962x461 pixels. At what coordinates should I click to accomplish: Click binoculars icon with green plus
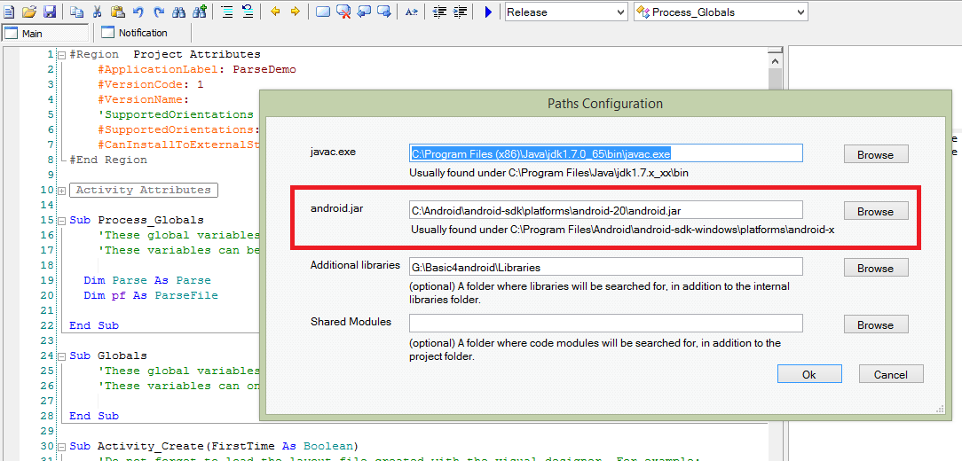point(200,12)
